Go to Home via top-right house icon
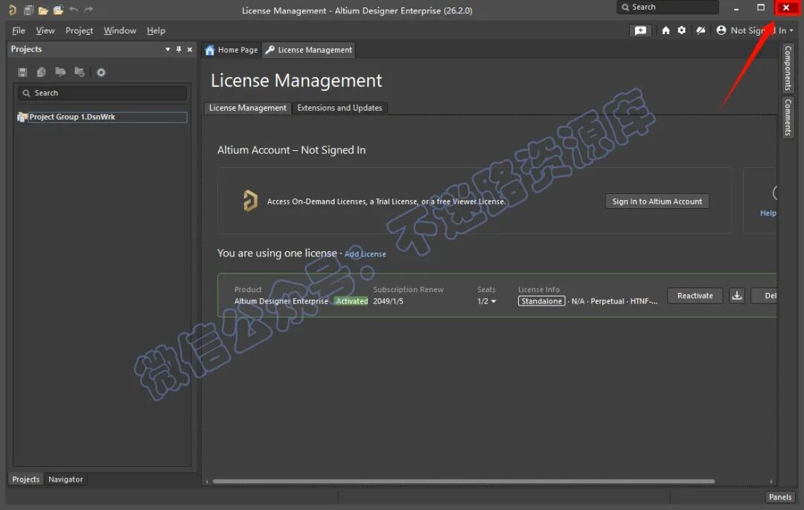The height and width of the screenshot is (510, 804). pyautogui.click(x=666, y=30)
